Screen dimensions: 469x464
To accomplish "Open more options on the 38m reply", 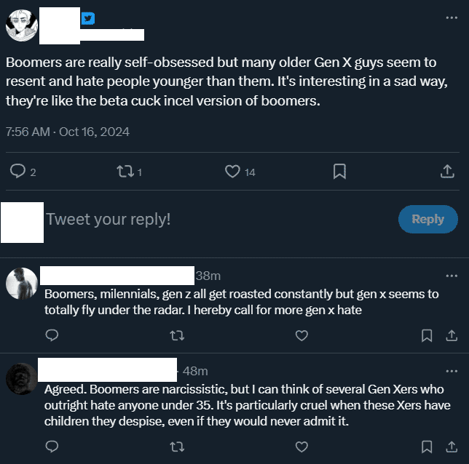I will coord(452,276).
